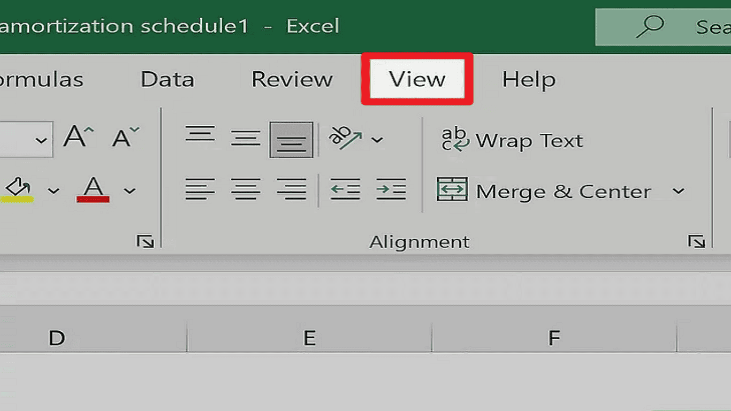This screenshot has height=411, width=731.
Task: Apply the yellow fill color bucket
Action: tap(19, 191)
